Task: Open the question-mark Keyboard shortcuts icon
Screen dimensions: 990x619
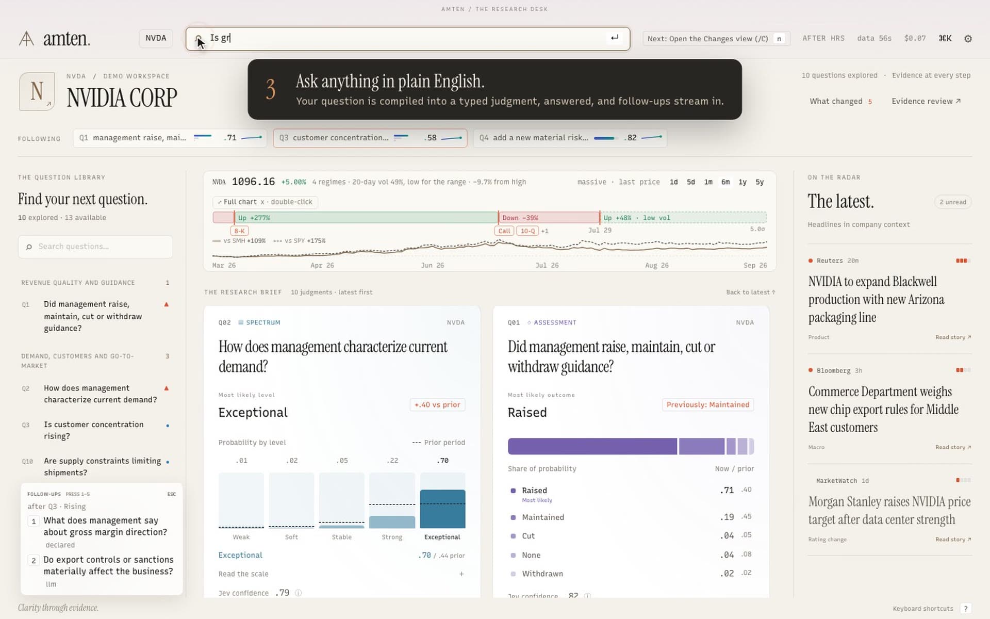Action: pyautogui.click(x=966, y=609)
